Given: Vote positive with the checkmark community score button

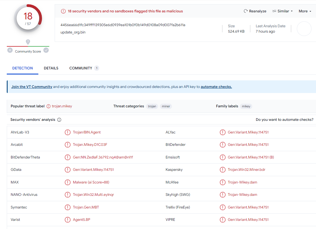Looking at the screenshot, I should 46,50.
